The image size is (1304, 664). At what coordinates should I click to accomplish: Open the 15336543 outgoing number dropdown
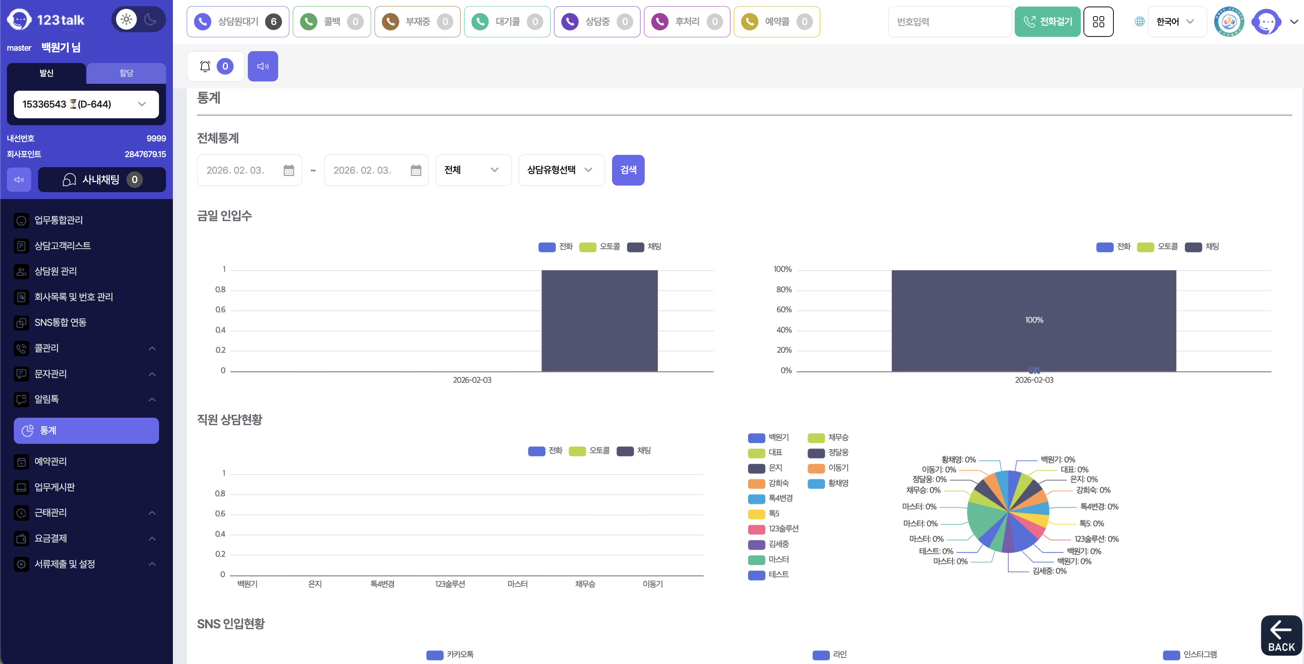coord(86,104)
